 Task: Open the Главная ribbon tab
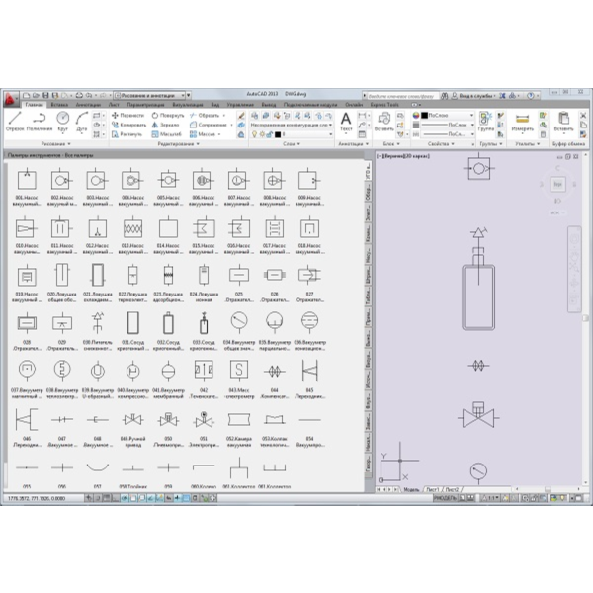tap(34, 105)
